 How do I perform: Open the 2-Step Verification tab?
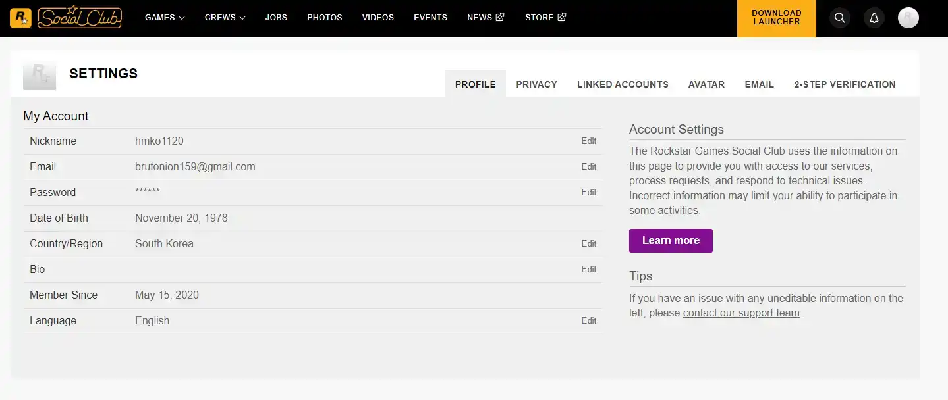(x=845, y=84)
